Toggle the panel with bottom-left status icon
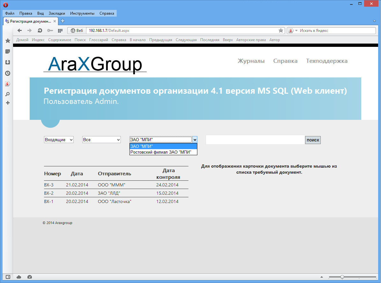The height and width of the screenshot is (283, 381). (8, 277)
